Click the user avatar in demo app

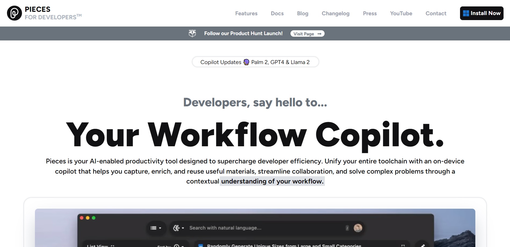click(358, 228)
